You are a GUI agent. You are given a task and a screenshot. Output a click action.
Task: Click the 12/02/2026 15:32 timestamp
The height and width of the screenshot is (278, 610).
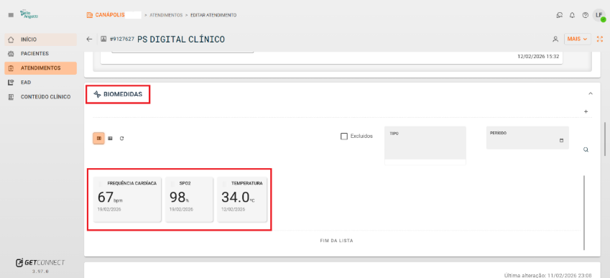538,57
